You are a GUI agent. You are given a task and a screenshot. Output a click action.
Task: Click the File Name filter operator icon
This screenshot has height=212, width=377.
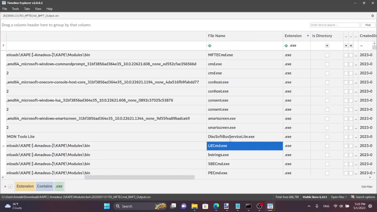click(x=210, y=46)
